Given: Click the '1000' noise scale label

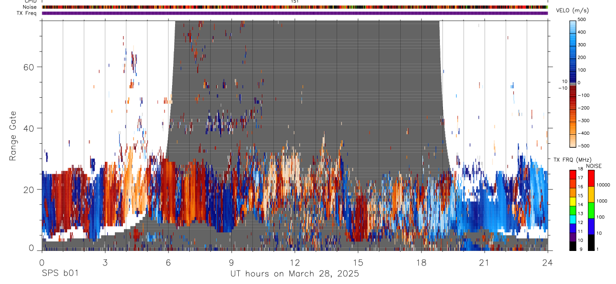Looking at the screenshot, I should [x=601, y=201].
